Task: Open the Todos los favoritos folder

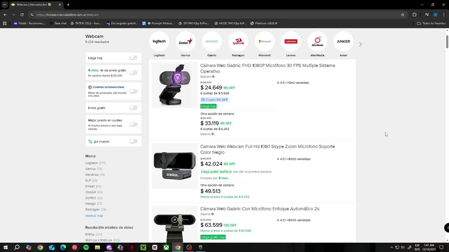Action: click(x=431, y=23)
